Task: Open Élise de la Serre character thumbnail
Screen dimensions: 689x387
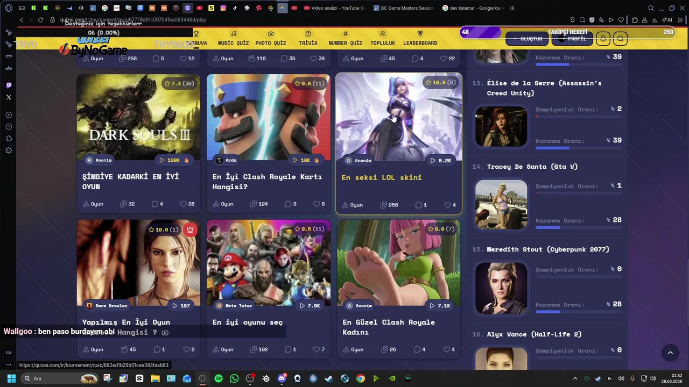Action: pos(501,126)
